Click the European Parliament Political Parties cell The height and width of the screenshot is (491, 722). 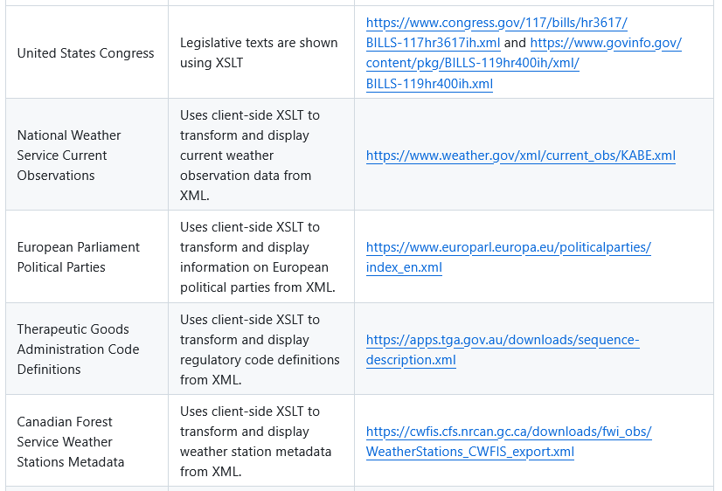(78, 257)
